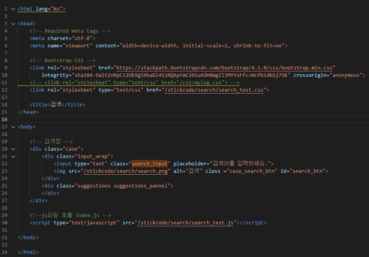Follow the search_test.js script src link
Screen dimensions: 369x257
pos(185,223)
